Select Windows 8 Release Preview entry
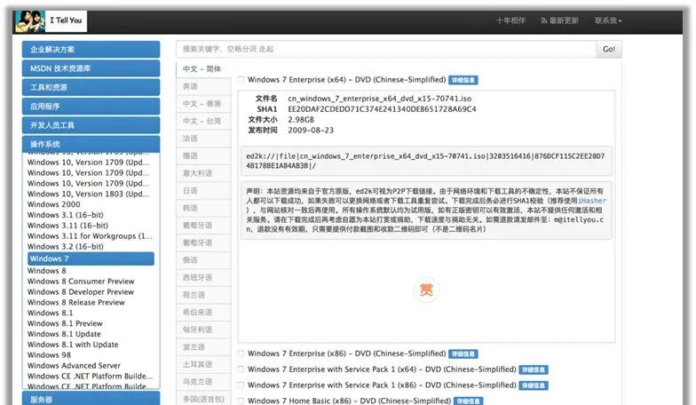This screenshot has height=405, width=696. pyautogui.click(x=76, y=302)
